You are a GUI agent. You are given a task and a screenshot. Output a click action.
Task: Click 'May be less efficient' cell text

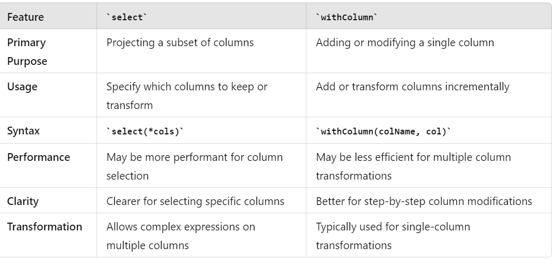[413, 166]
